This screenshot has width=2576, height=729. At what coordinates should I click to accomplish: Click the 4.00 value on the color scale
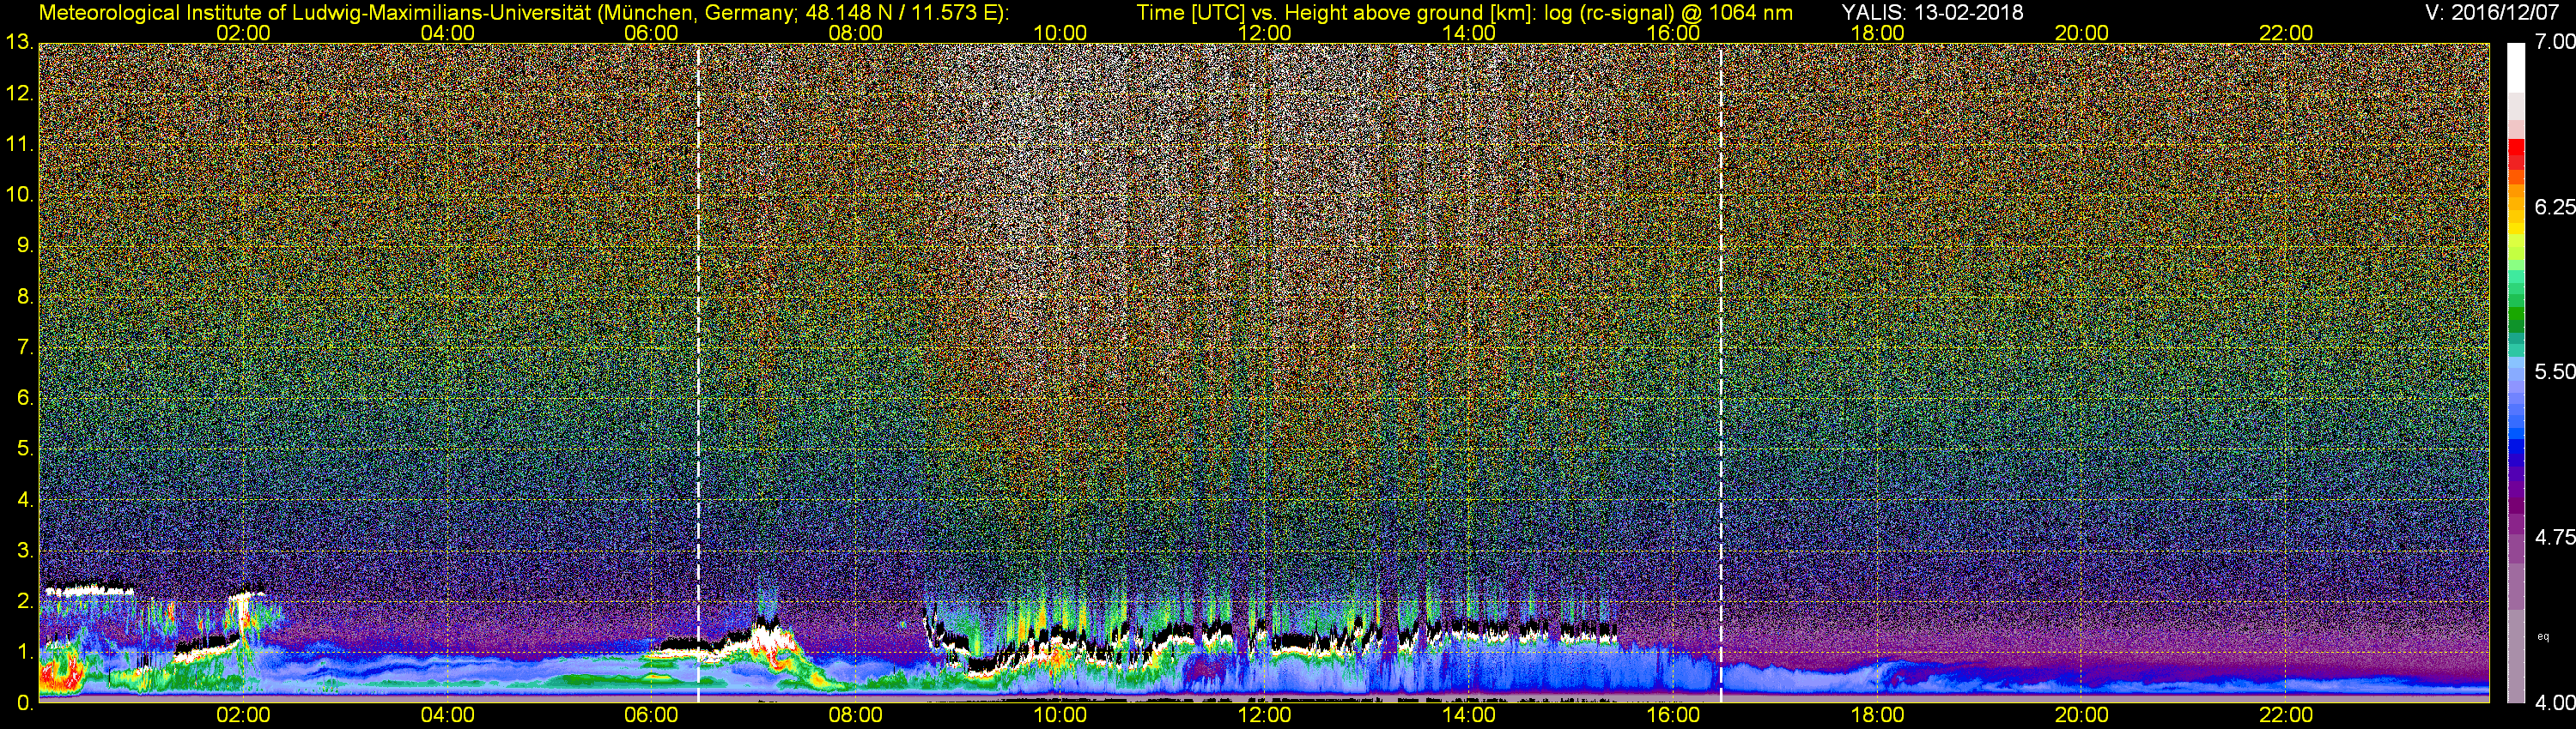tap(2554, 702)
